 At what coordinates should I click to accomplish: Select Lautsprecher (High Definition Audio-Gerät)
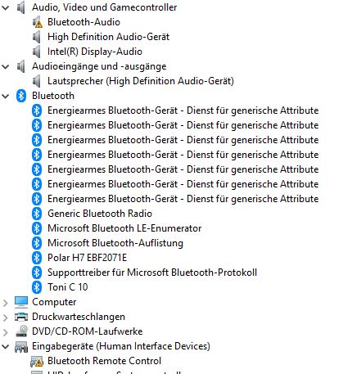141,81
